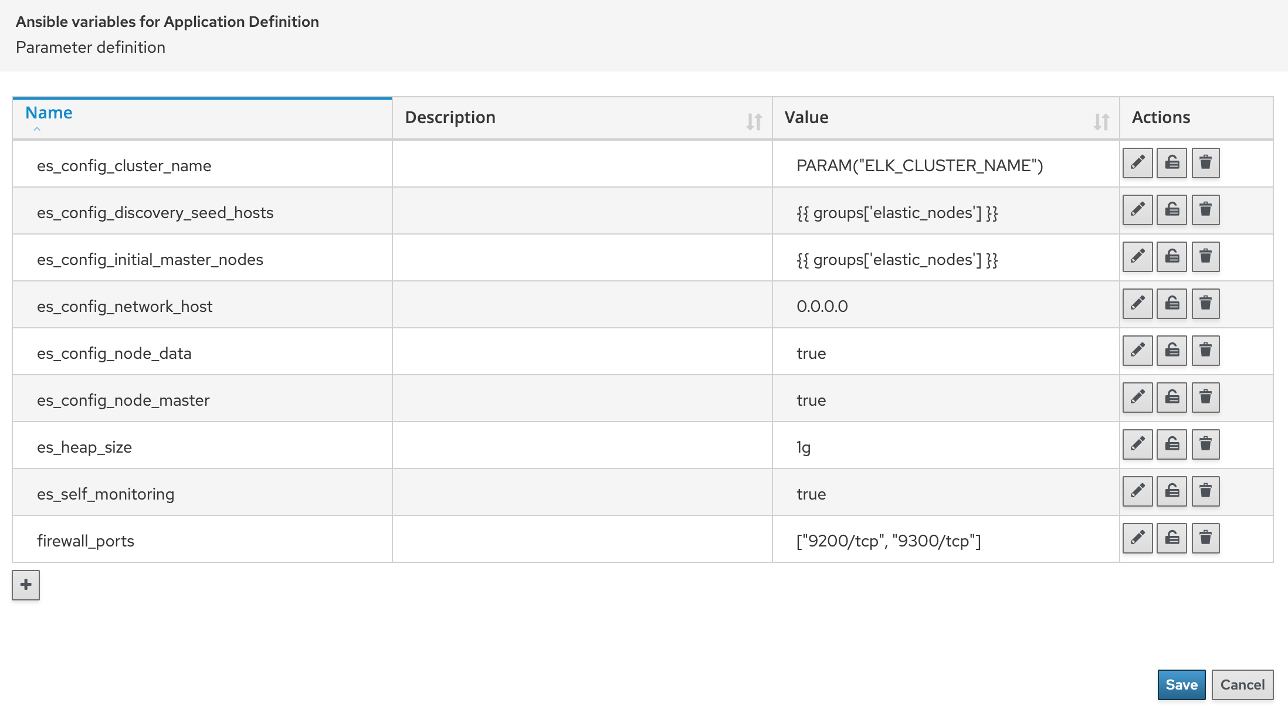
Task: Save the parameter definition
Action: 1181,684
